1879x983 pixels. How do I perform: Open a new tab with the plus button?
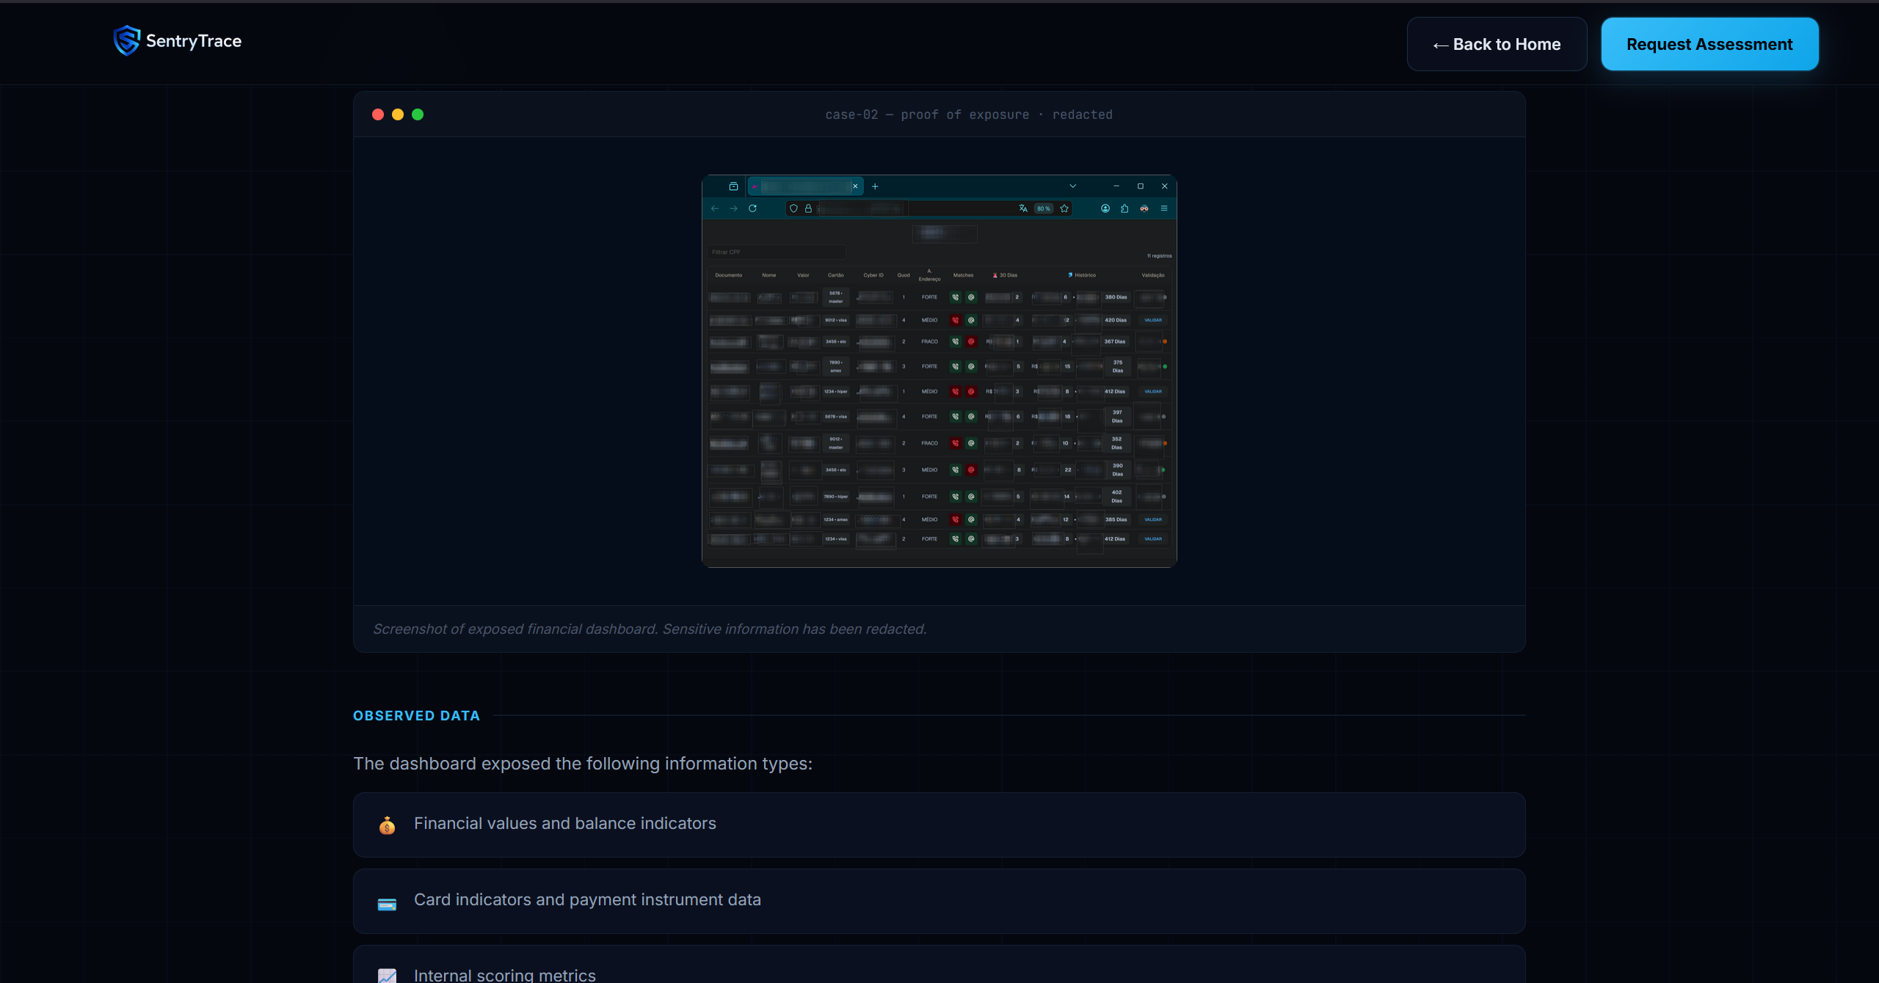[x=875, y=186]
